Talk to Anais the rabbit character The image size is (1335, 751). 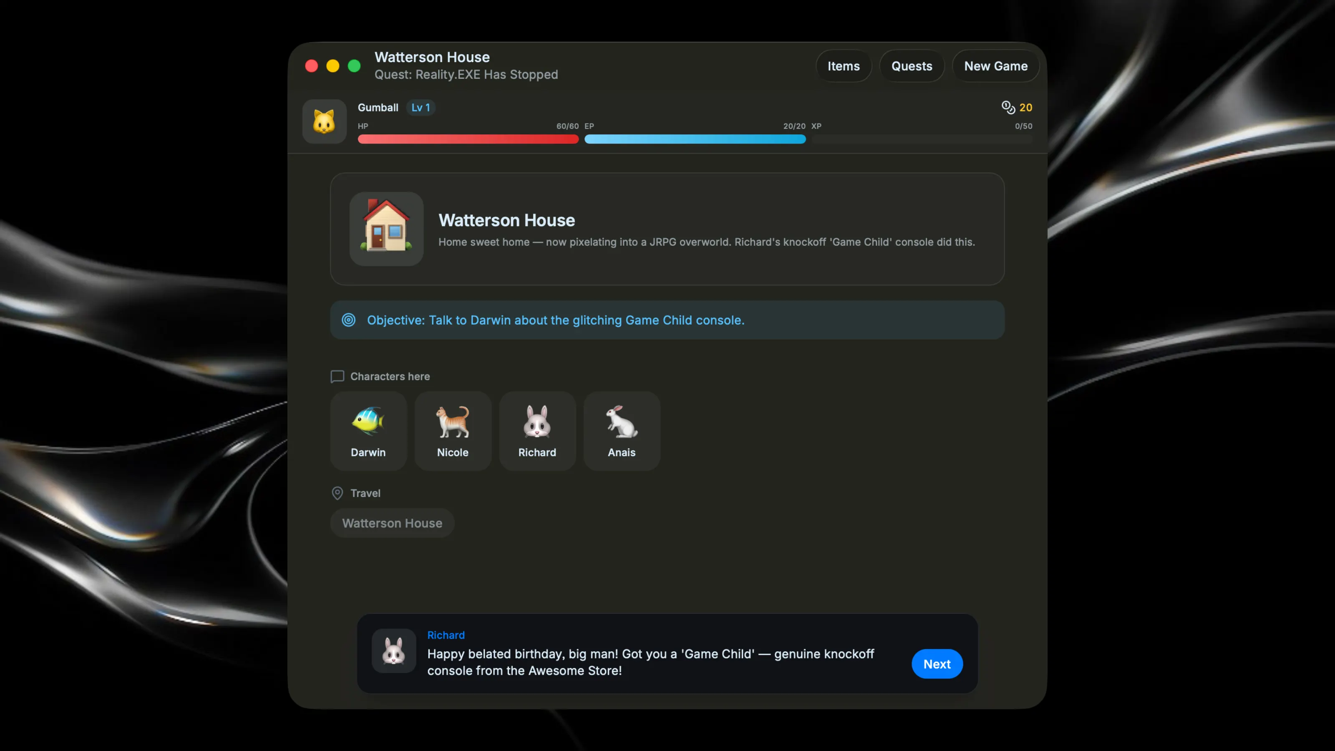(x=622, y=431)
